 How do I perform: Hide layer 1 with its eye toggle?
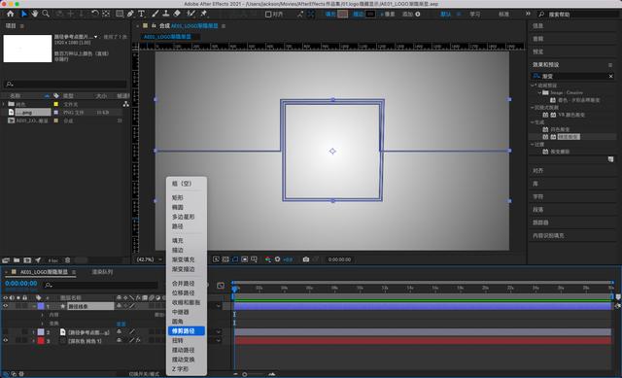pos(6,306)
